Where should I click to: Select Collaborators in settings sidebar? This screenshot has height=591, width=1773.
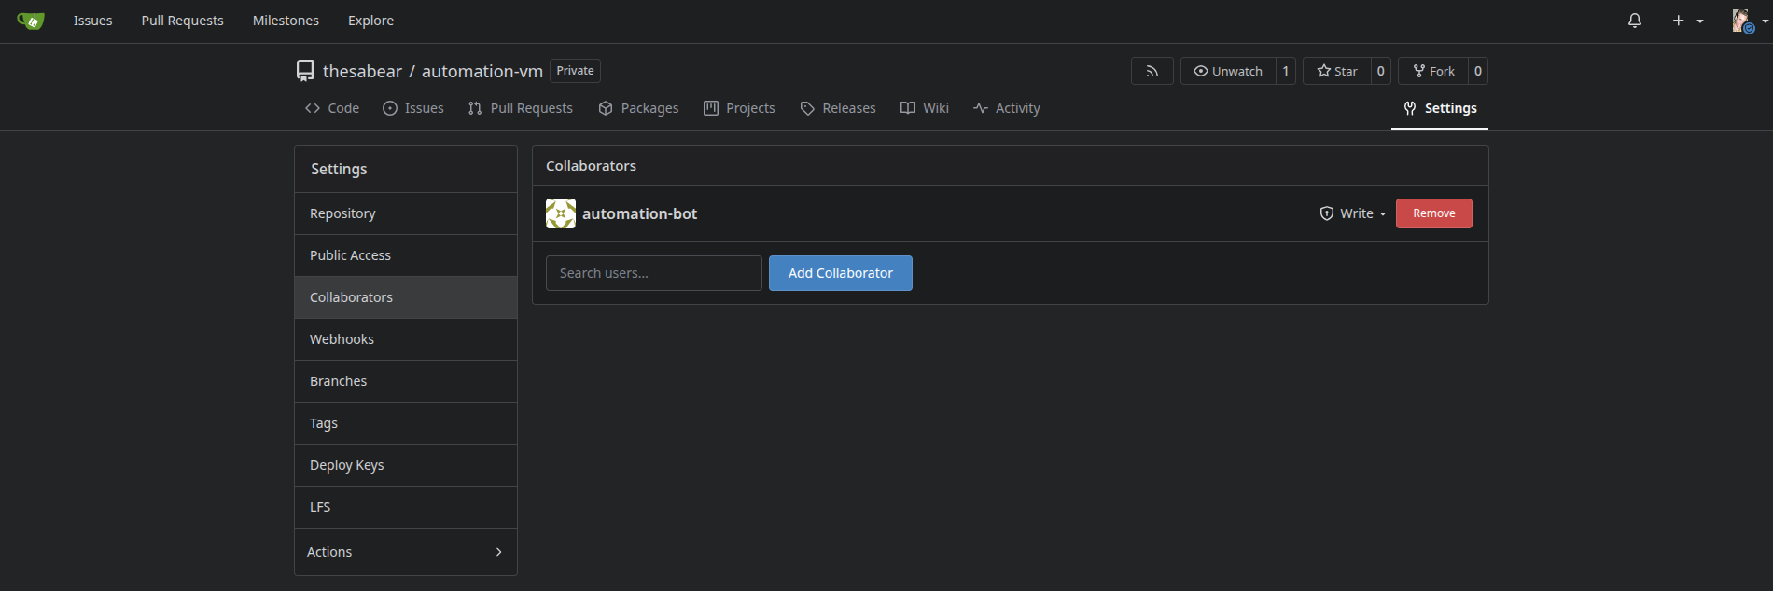406,297
